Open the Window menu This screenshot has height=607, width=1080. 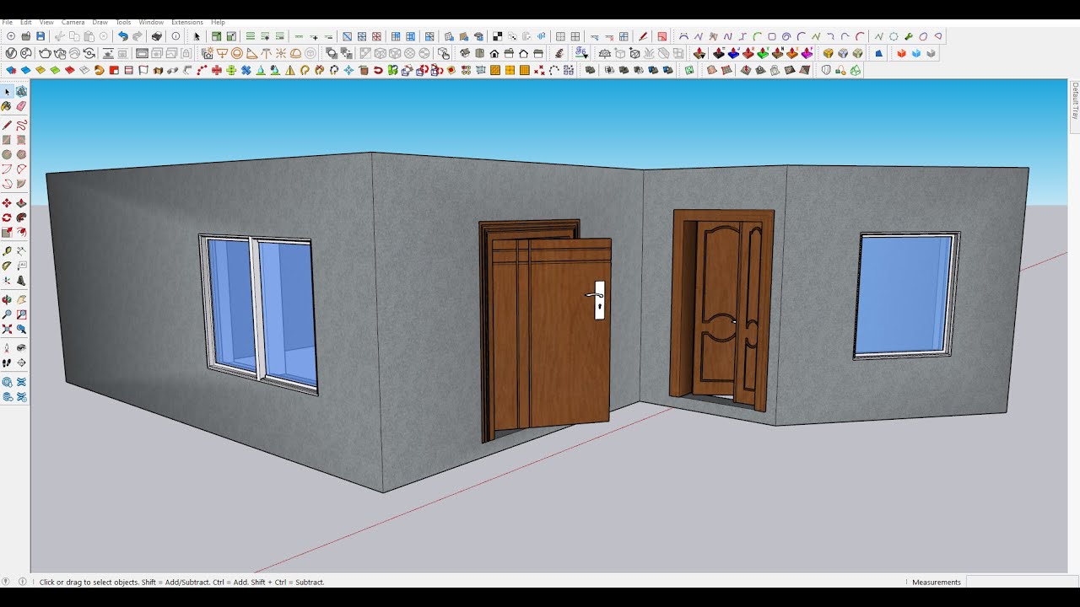[x=151, y=22]
